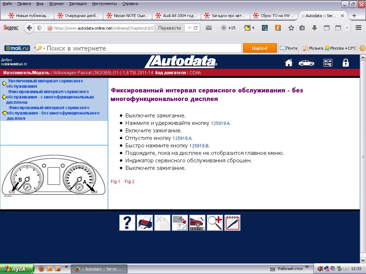Screen dimensions: 366x274
Task: Click the volume speaker tray icon
Action: pyautogui.click(x=320, y=269)
